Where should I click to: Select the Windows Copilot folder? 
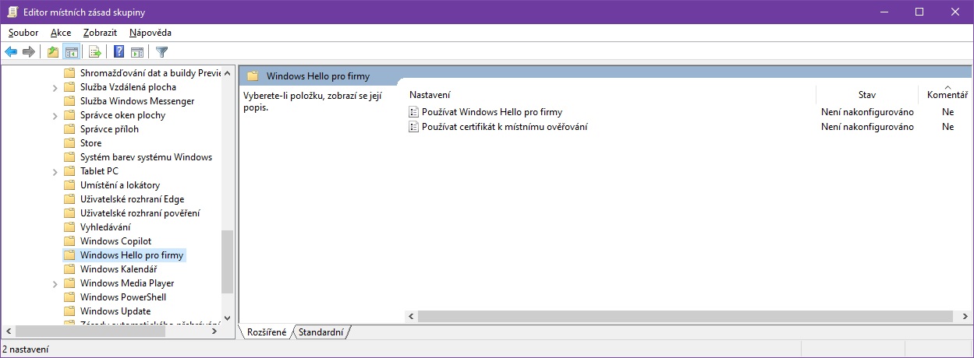coord(115,241)
